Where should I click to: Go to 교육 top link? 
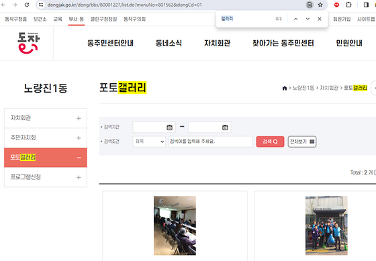point(58,19)
